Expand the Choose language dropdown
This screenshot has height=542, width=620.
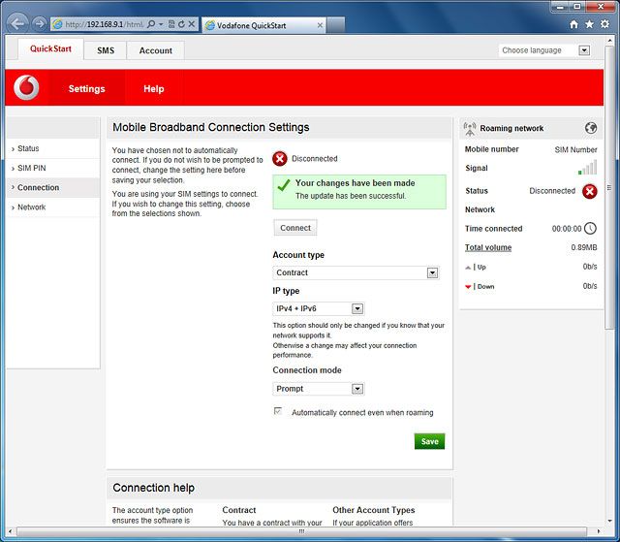coord(584,50)
